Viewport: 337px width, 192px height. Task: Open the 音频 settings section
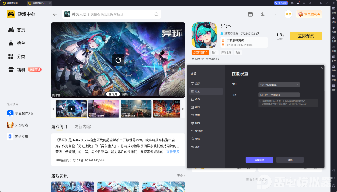click(x=206, y=115)
